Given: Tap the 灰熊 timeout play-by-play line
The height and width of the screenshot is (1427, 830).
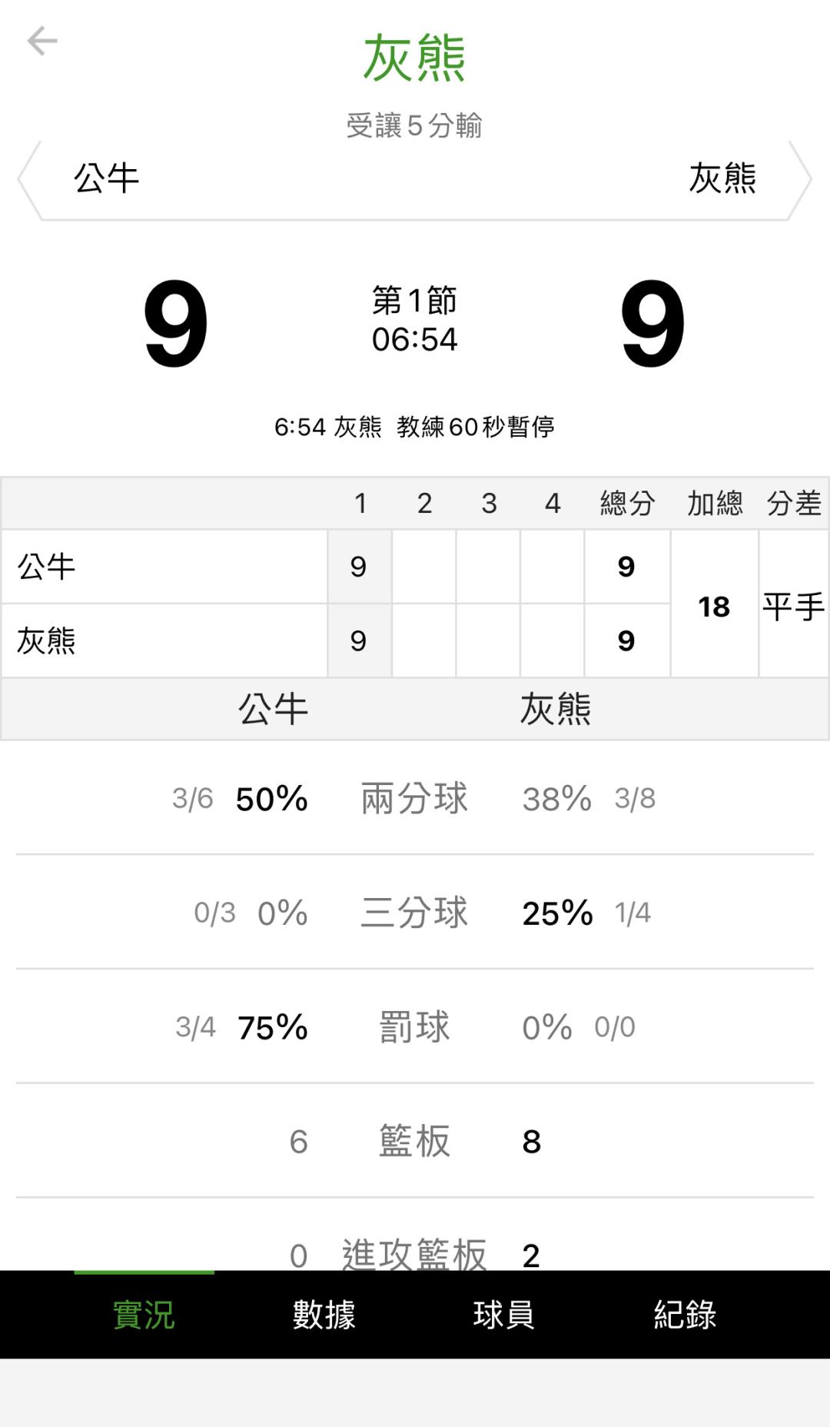Looking at the screenshot, I should pyautogui.click(x=414, y=427).
